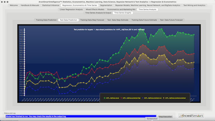Click the AroniSmart logo button

click(x=191, y=116)
